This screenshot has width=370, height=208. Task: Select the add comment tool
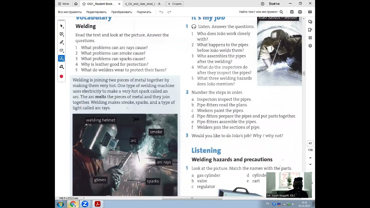tap(61, 34)
